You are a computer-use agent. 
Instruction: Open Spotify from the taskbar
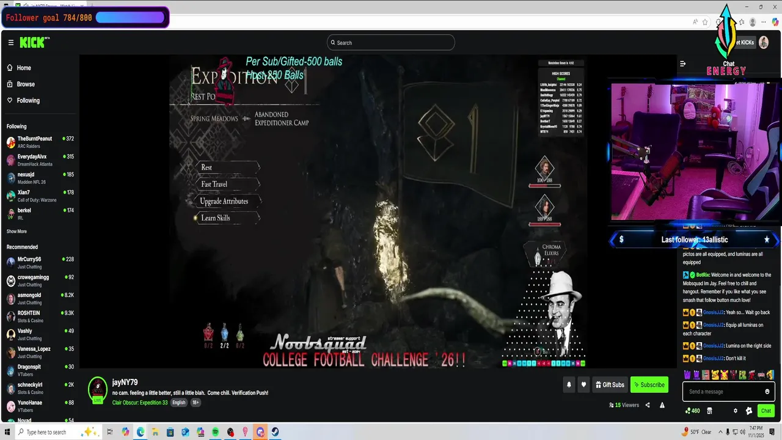216,432
